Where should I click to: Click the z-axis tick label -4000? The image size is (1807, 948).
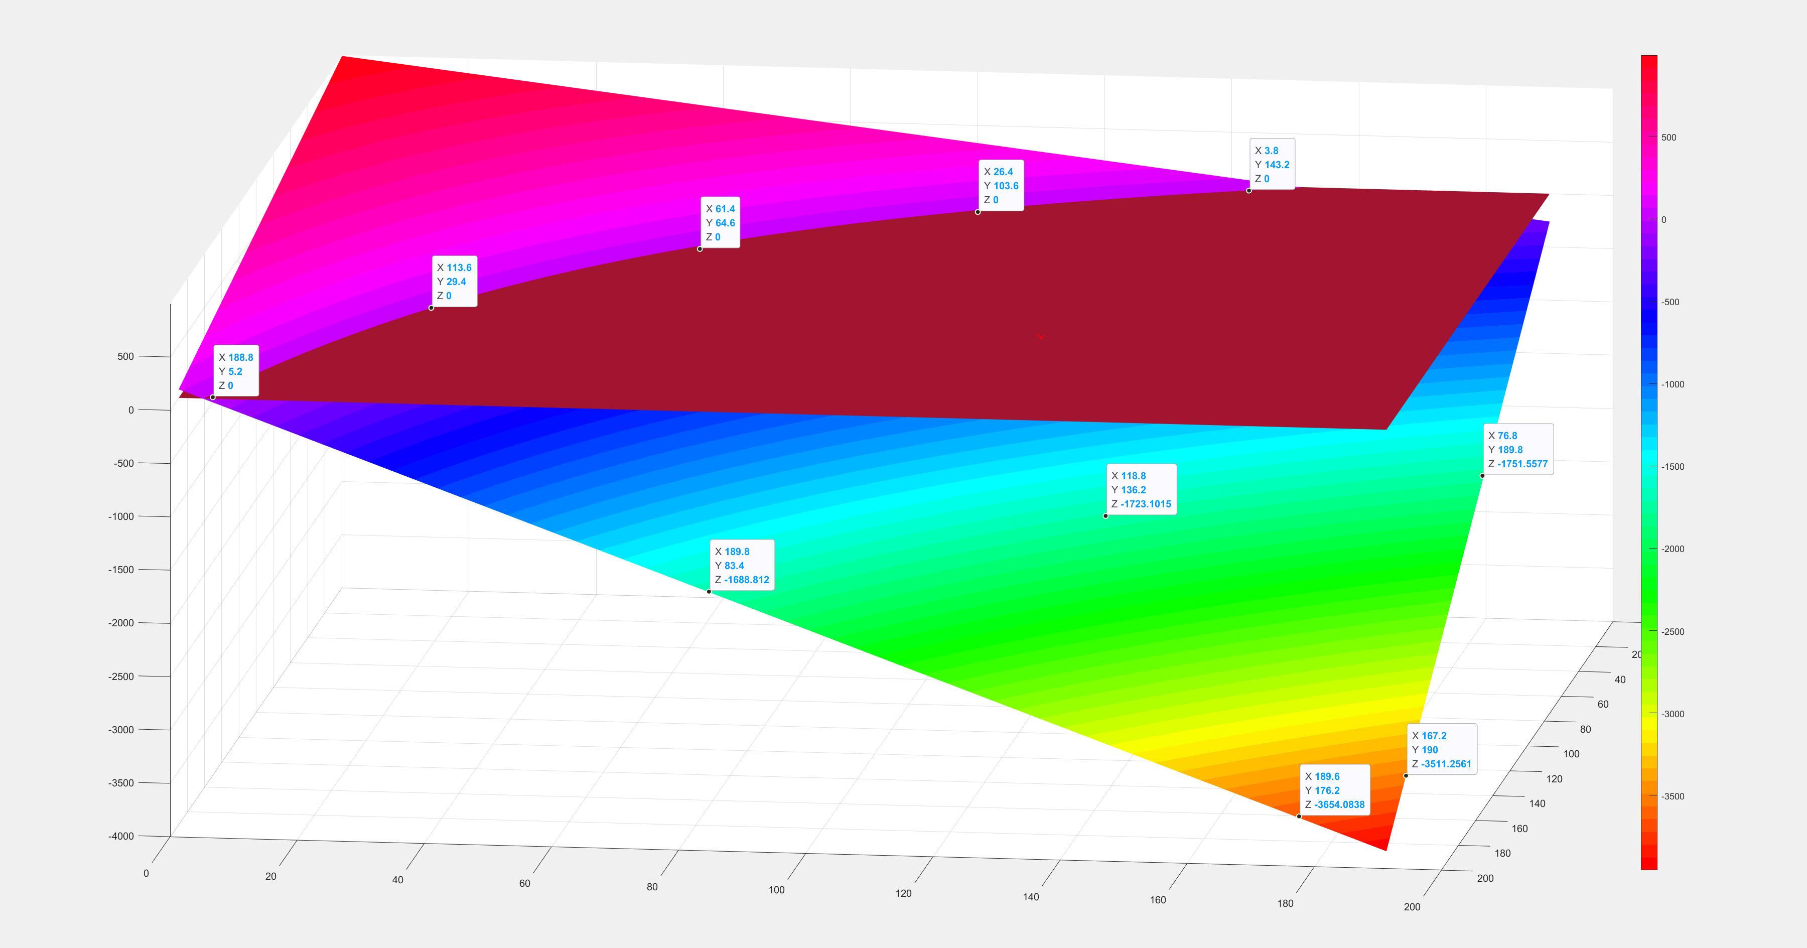tap(120, 836)
